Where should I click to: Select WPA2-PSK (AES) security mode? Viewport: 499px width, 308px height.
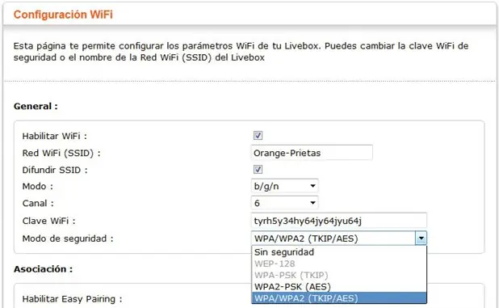click(x=339, y=287)
